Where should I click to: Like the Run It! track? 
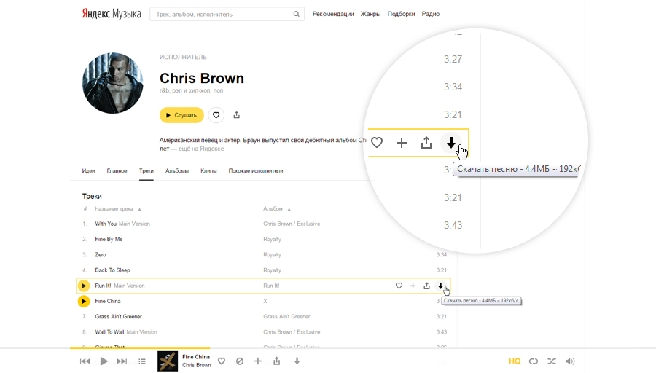click(399, 286)
